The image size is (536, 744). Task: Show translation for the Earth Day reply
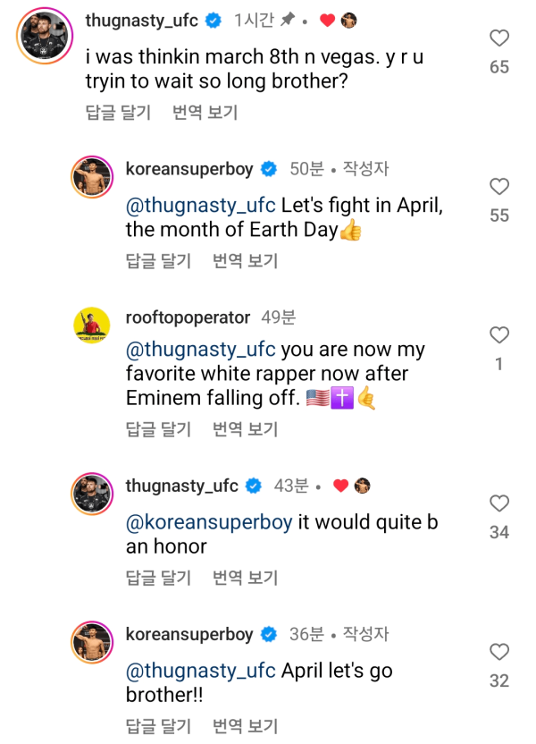245,261
